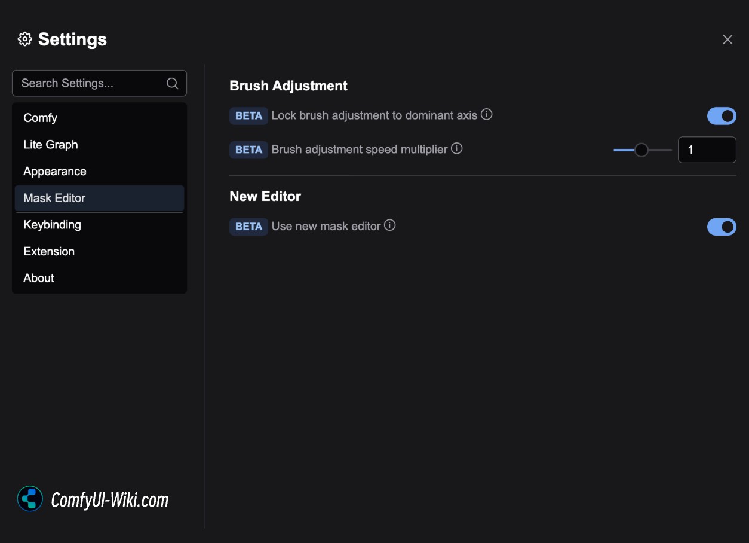Open the Comfy settings category
Screen dimensions: 749x543
coord(99,118)
